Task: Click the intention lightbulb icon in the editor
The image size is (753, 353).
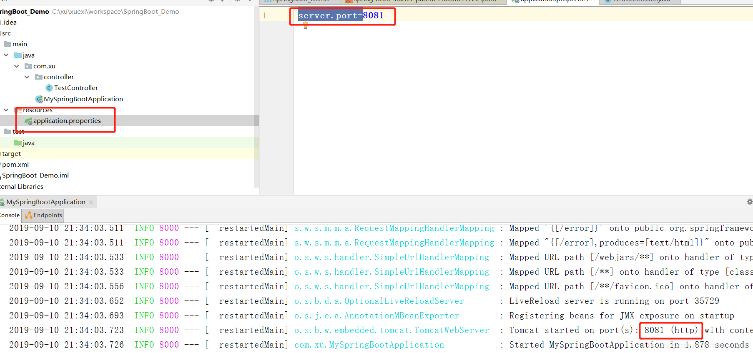Action: [306, 26]
